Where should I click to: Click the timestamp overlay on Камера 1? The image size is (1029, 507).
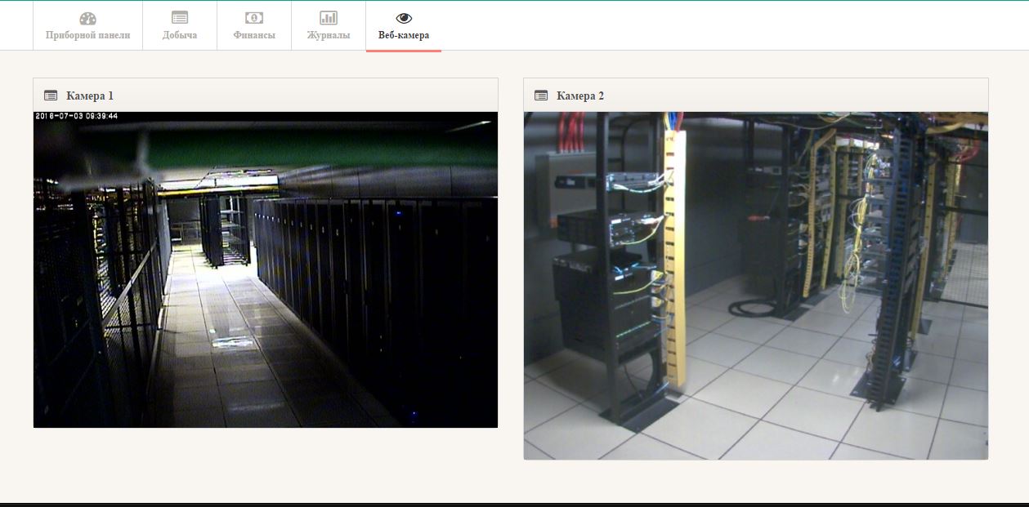click(x=77, y=116)
